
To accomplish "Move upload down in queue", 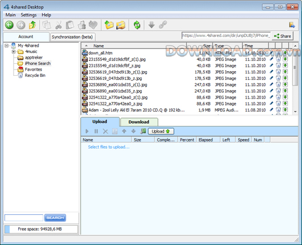I will 133,132.
